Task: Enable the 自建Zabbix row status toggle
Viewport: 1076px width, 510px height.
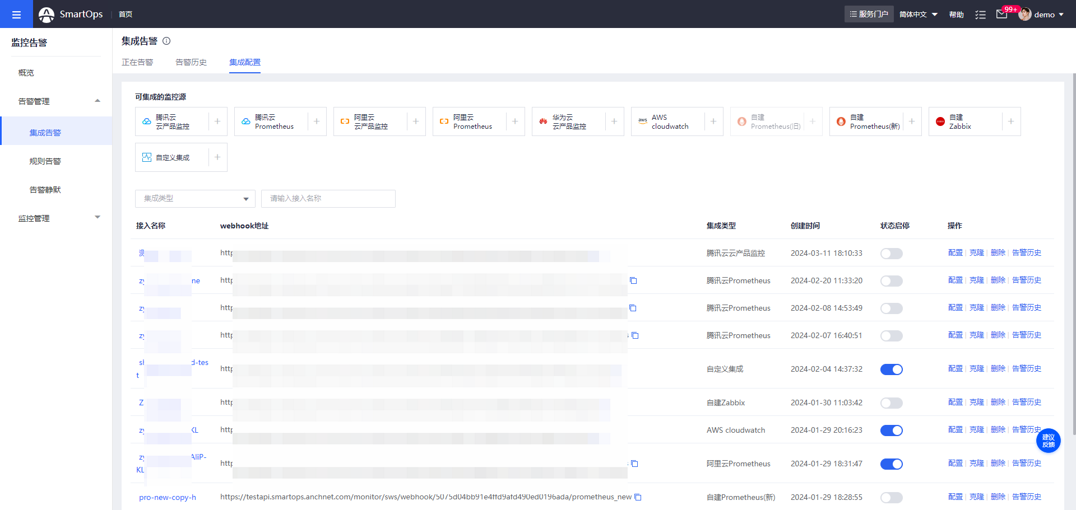Action: pyautogui.click(x=891, y=403)
